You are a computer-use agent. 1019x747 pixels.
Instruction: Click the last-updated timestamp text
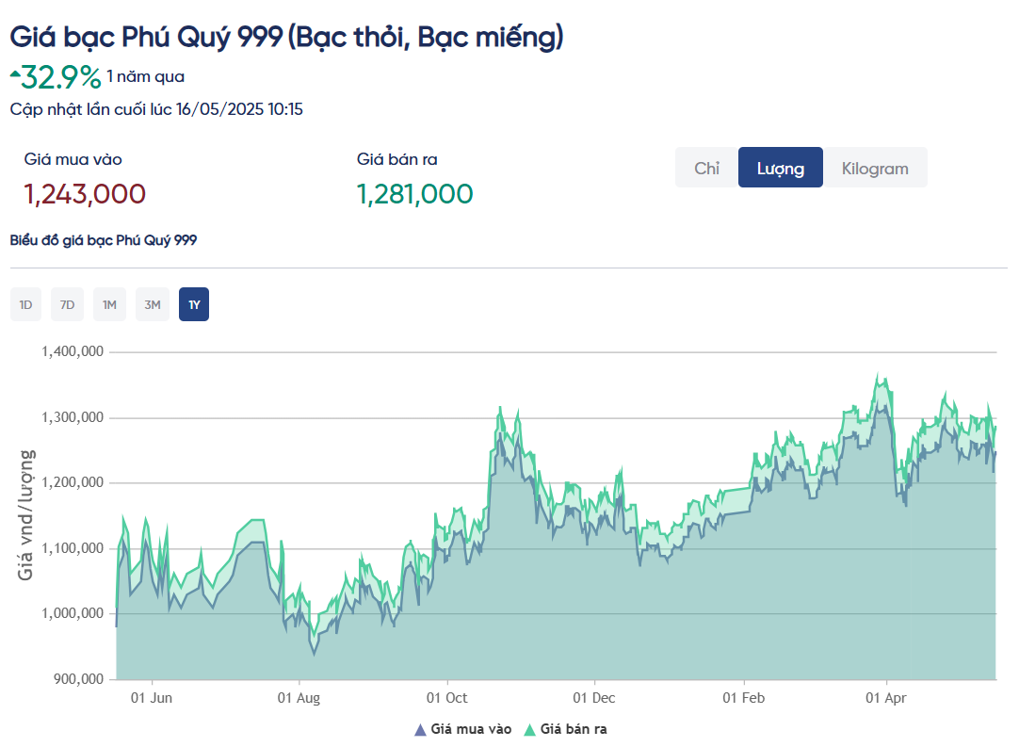tap(156, 109)
